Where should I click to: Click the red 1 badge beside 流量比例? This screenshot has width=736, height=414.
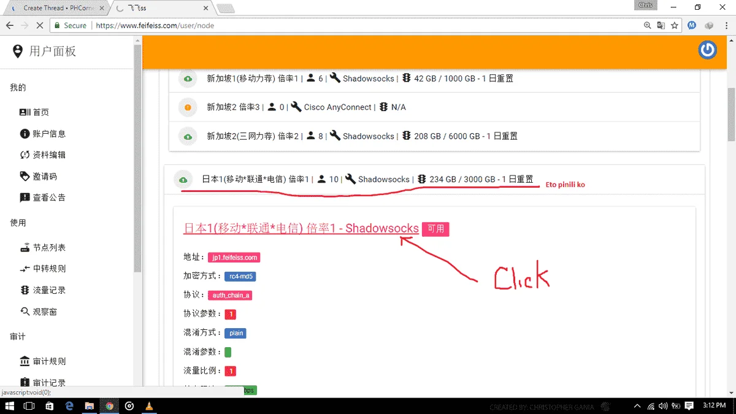230,371
